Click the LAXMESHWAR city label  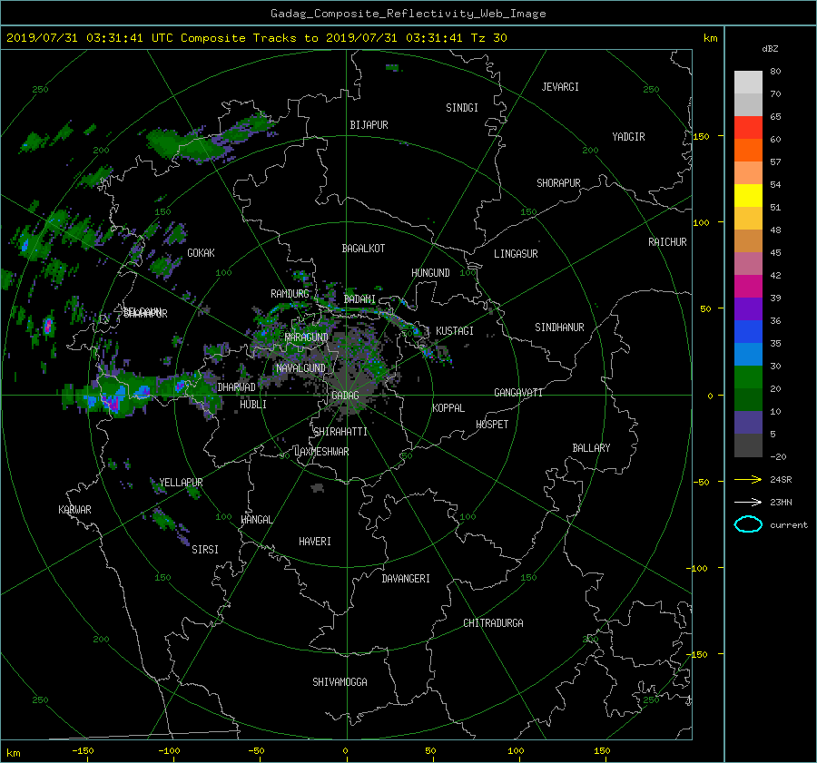coord(321,452)
